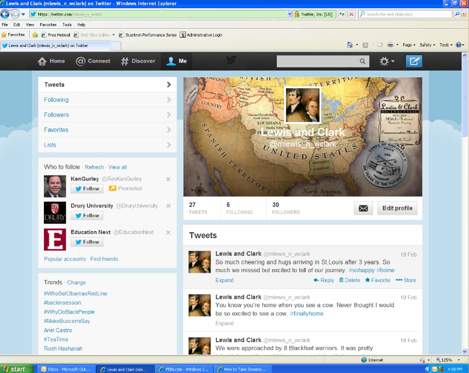Viewport: 469px width, 373px height.
Task: Open the Help menu
Action: coord(81,25)
